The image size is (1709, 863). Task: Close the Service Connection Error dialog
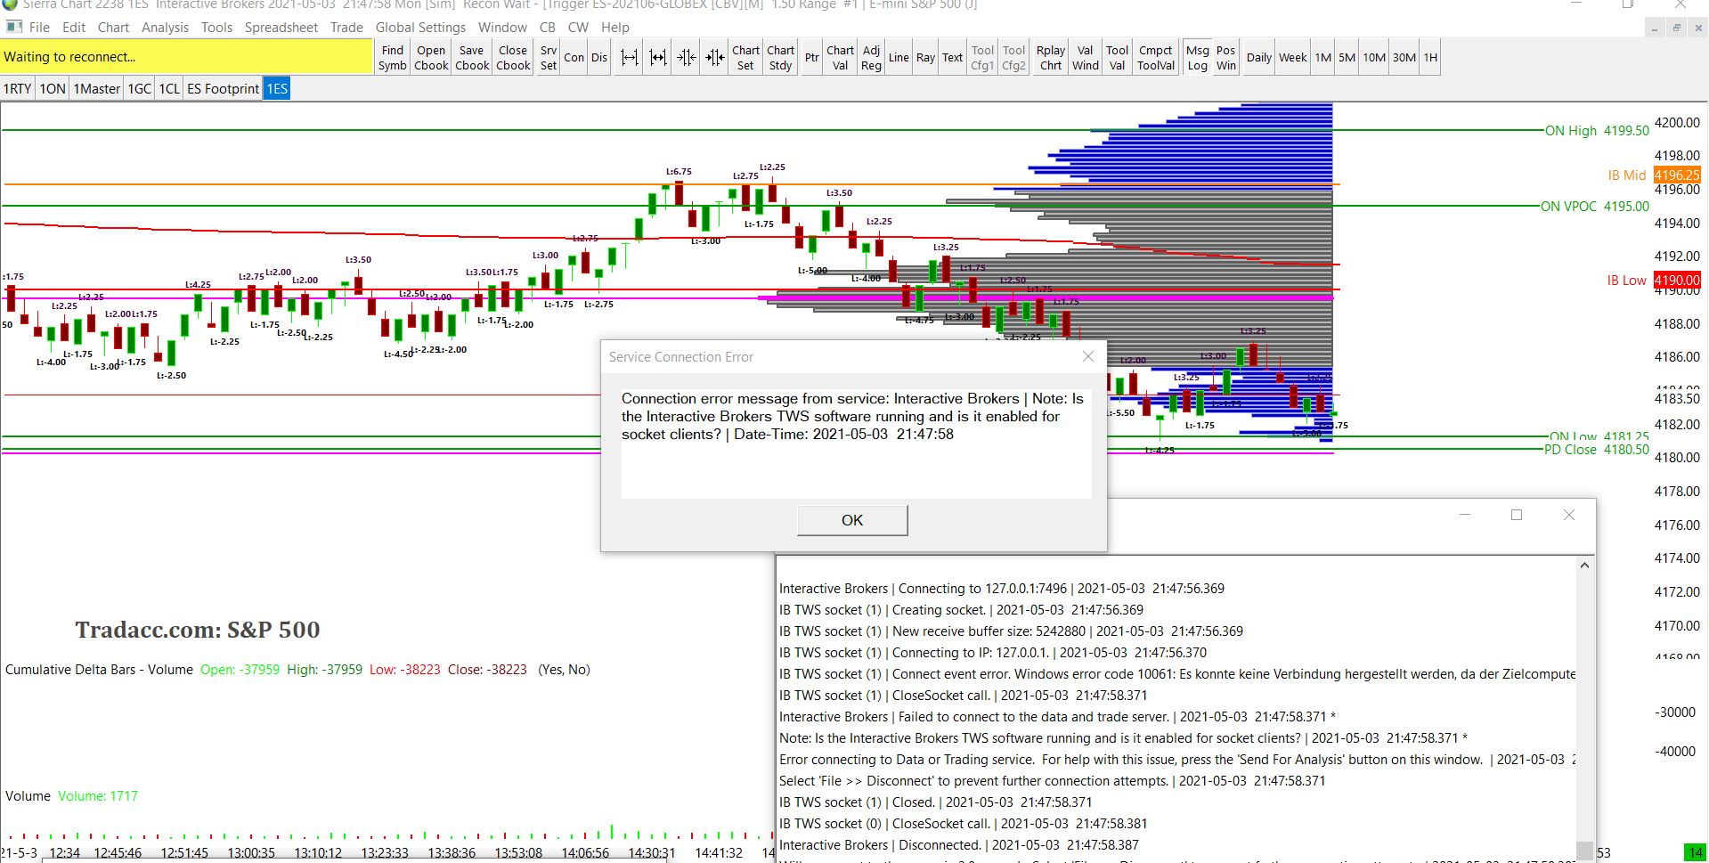tap(1088, 356)
